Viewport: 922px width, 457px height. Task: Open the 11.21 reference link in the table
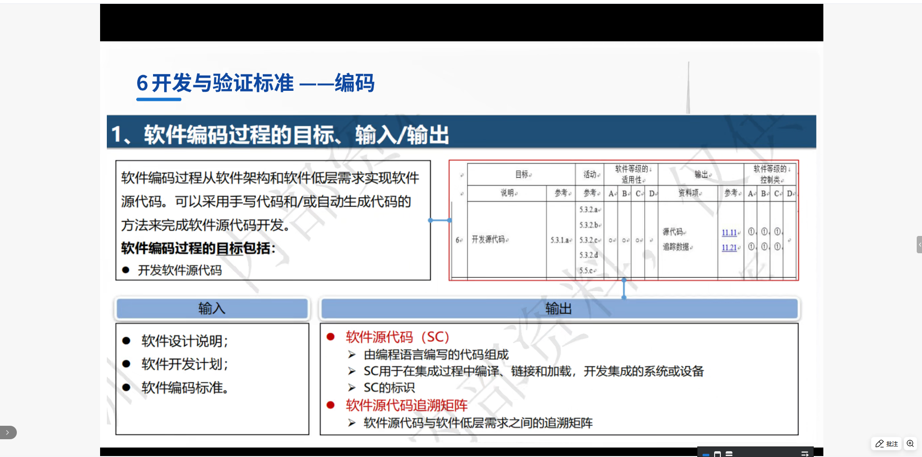729,247
